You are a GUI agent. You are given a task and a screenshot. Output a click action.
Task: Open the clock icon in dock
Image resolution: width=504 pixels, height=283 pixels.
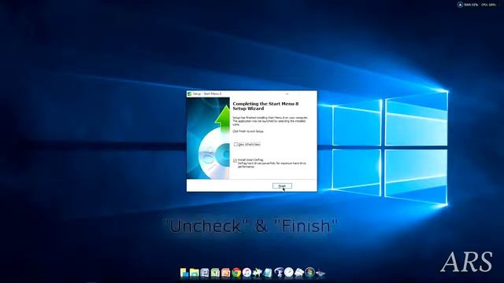(x=289, y=273)
